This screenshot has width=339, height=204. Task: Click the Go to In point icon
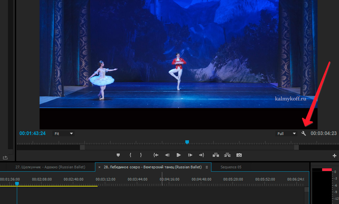point(156,155)
